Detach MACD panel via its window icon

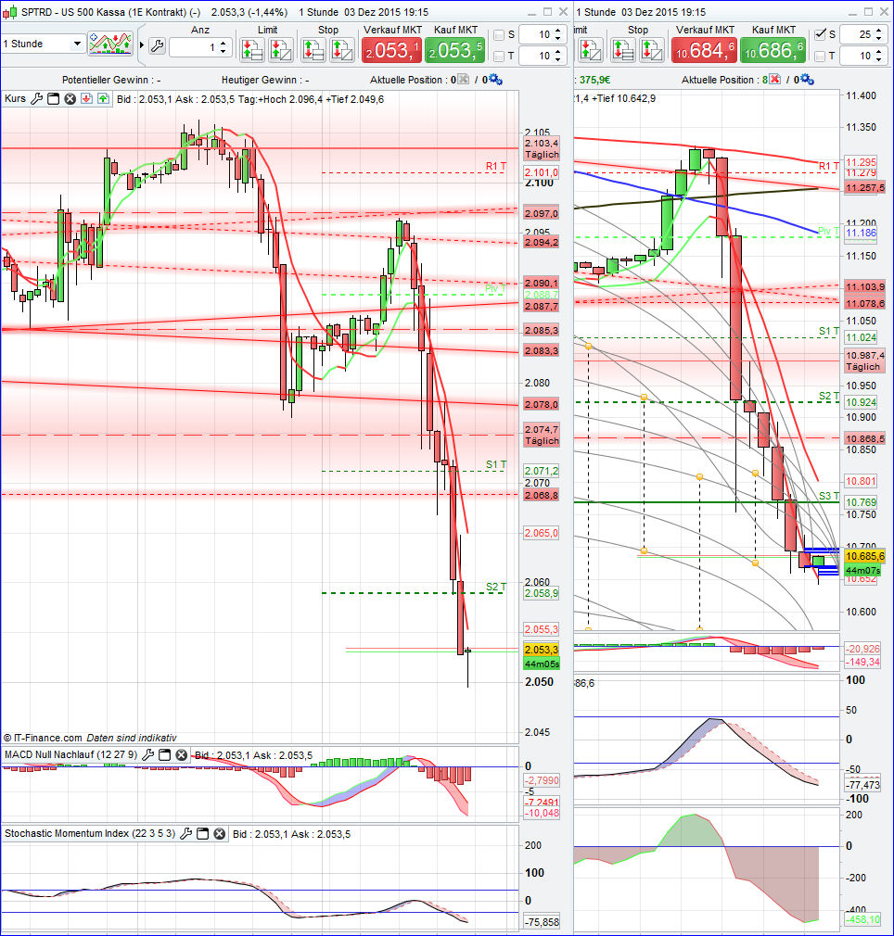pos(163,754)
